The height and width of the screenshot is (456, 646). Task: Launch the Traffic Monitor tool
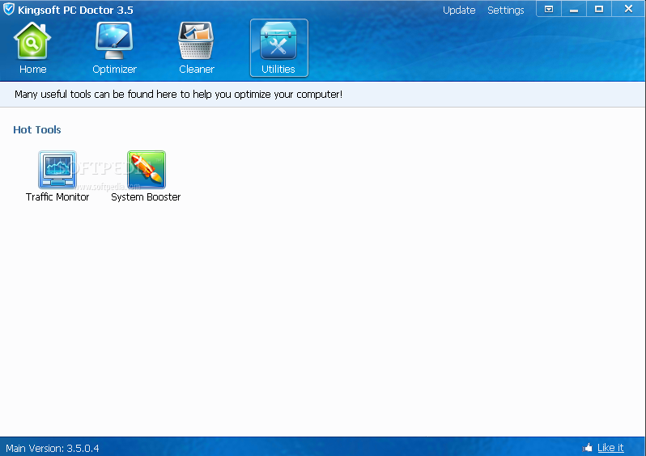[57, 176]
